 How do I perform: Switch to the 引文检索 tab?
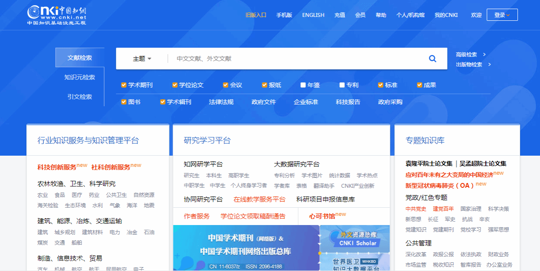coord(80,97)
